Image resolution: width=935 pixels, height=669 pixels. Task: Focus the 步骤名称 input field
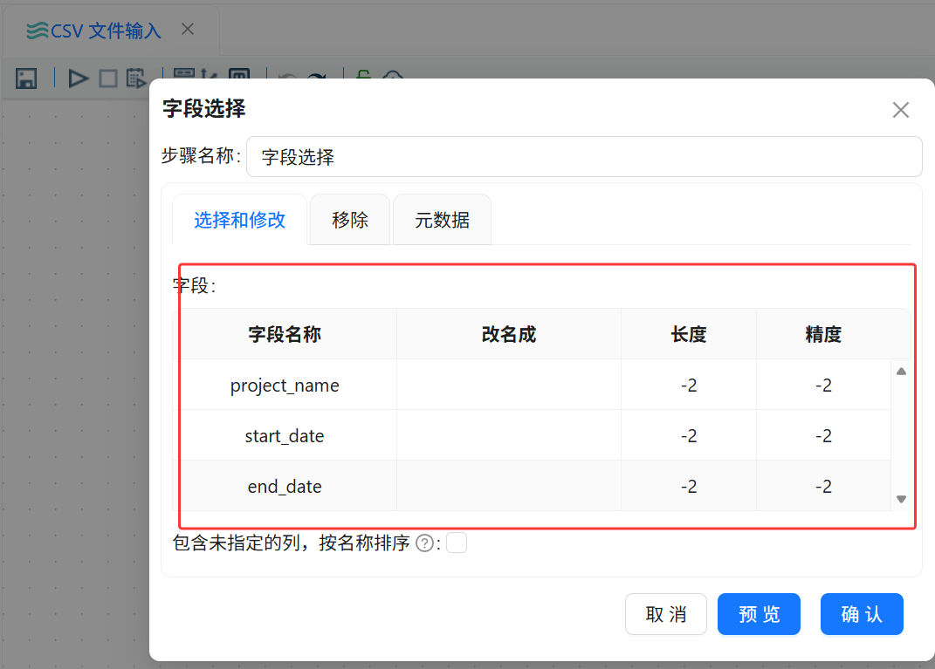584,157
